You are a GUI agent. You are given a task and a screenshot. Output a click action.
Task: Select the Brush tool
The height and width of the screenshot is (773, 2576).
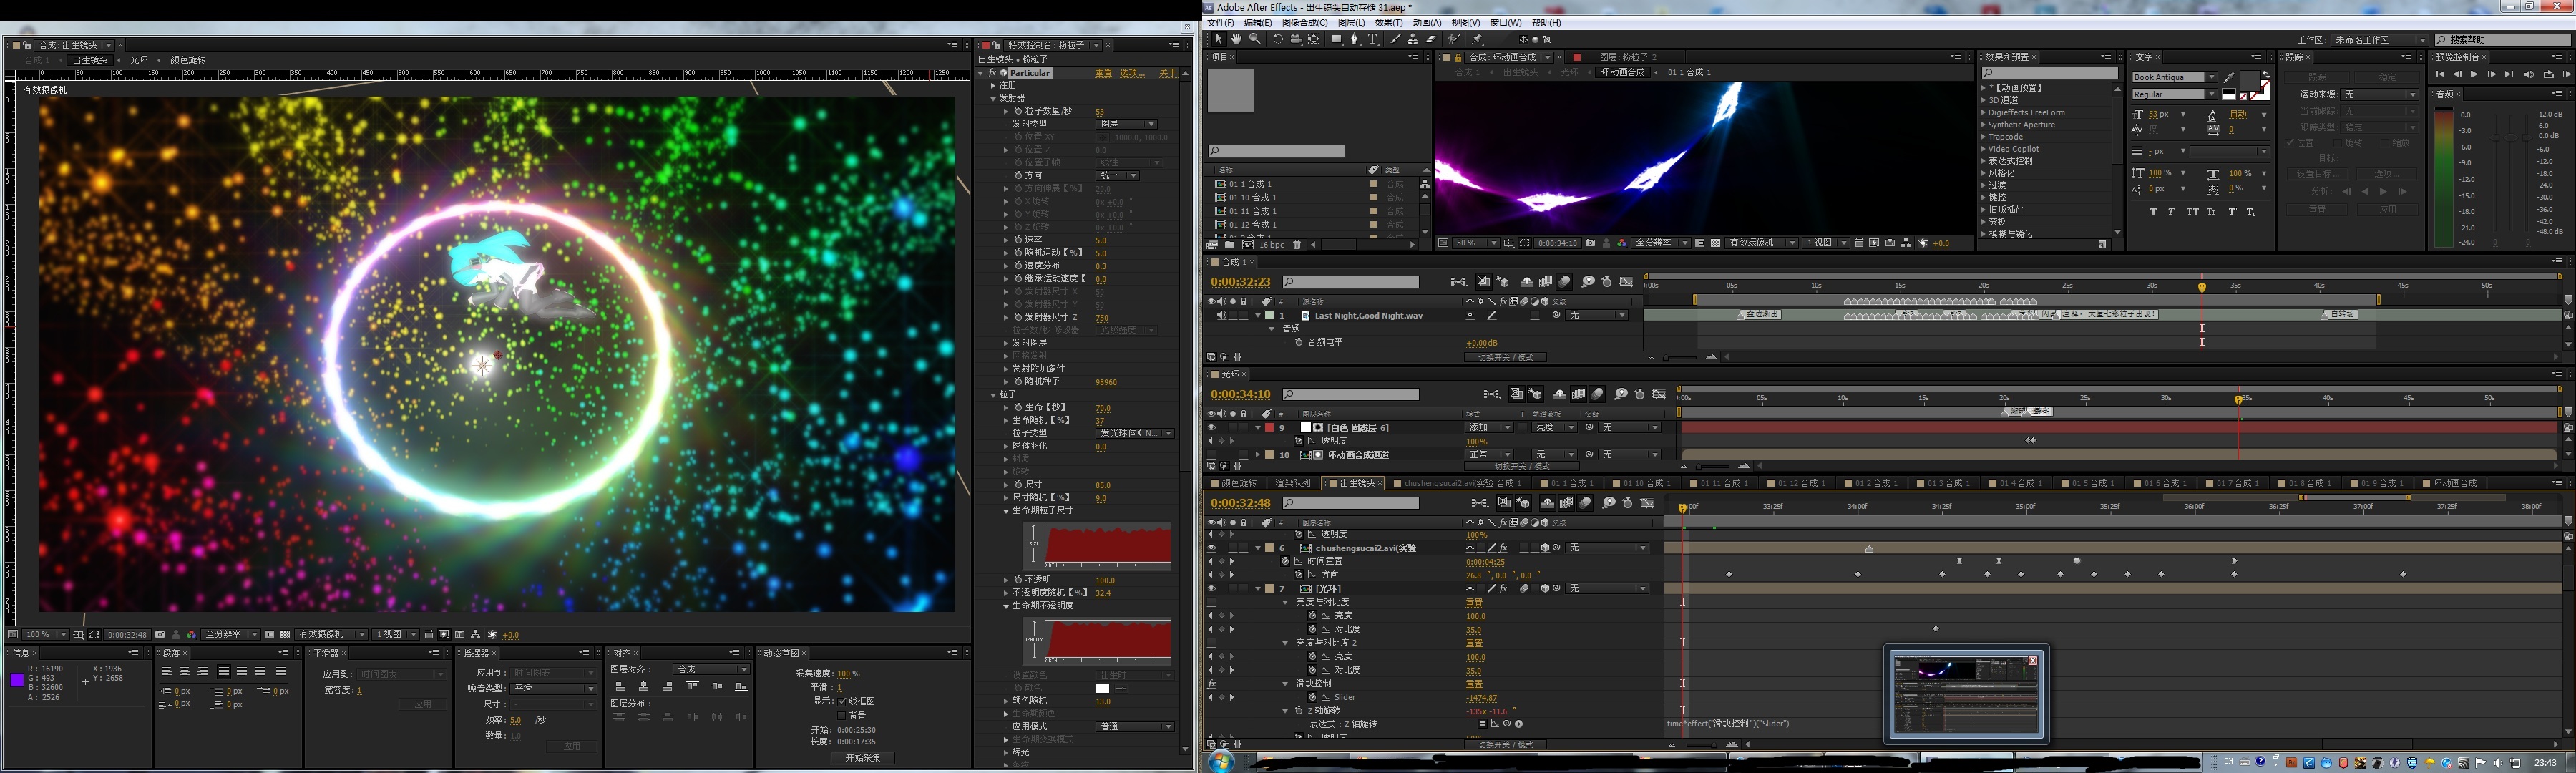pos(1396,39)
